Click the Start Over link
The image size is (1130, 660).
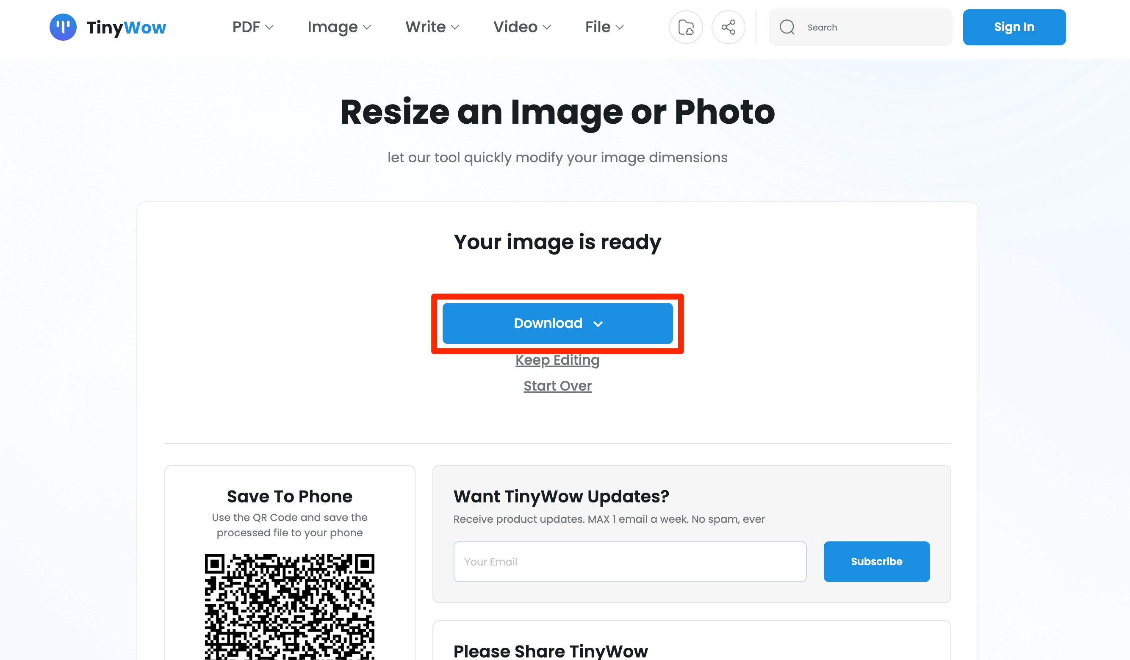557,385
